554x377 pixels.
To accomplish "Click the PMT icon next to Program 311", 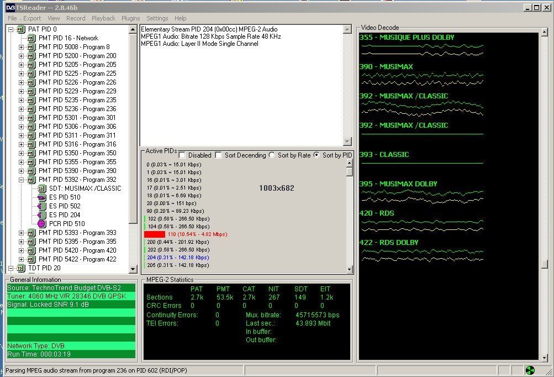I will pyautogui.click(x=31, y=135).
